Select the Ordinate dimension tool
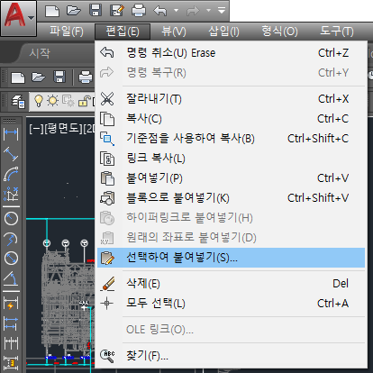 tap(11, 194)
